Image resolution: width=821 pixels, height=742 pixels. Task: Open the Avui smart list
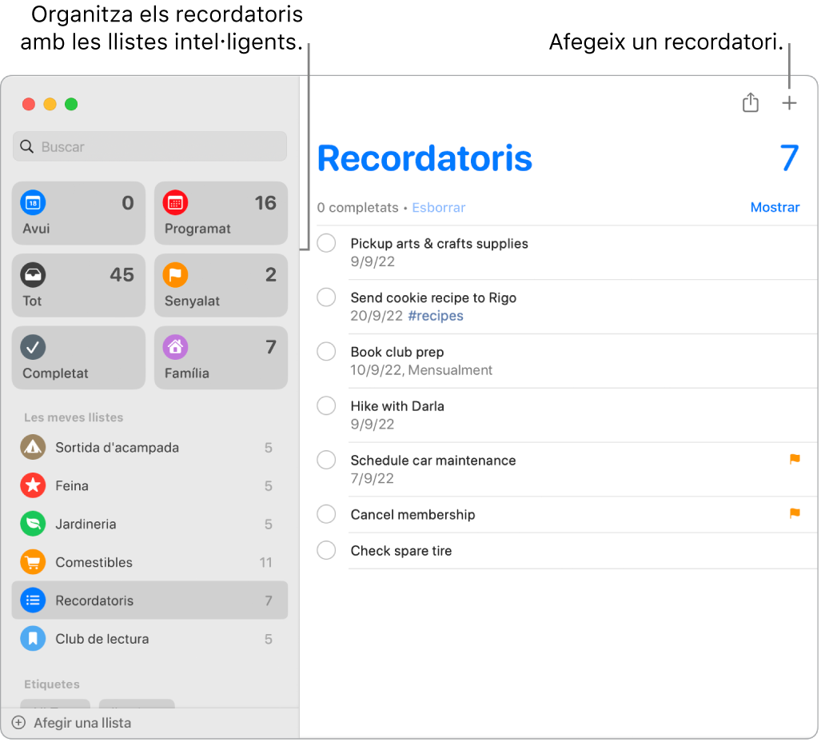point(78,213)
